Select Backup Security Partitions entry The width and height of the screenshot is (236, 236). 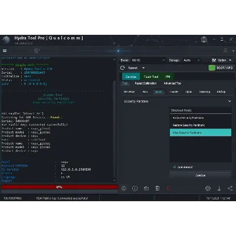pos(201,118)
